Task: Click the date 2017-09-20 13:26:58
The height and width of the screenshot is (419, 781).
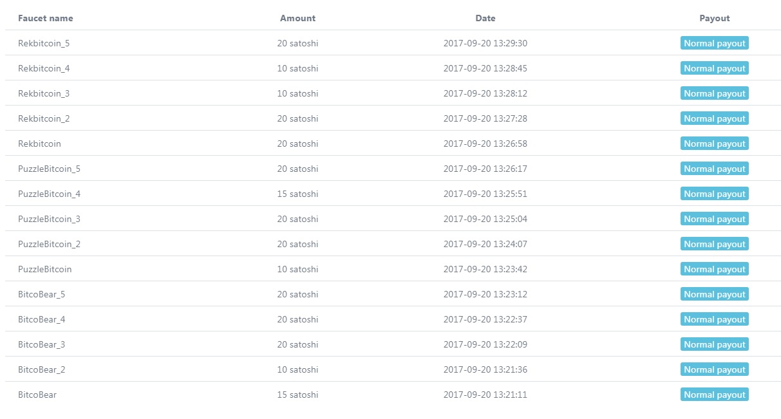Action: 485,144
